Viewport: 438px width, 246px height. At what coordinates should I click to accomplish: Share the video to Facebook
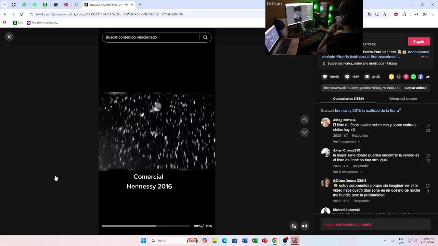421,77
